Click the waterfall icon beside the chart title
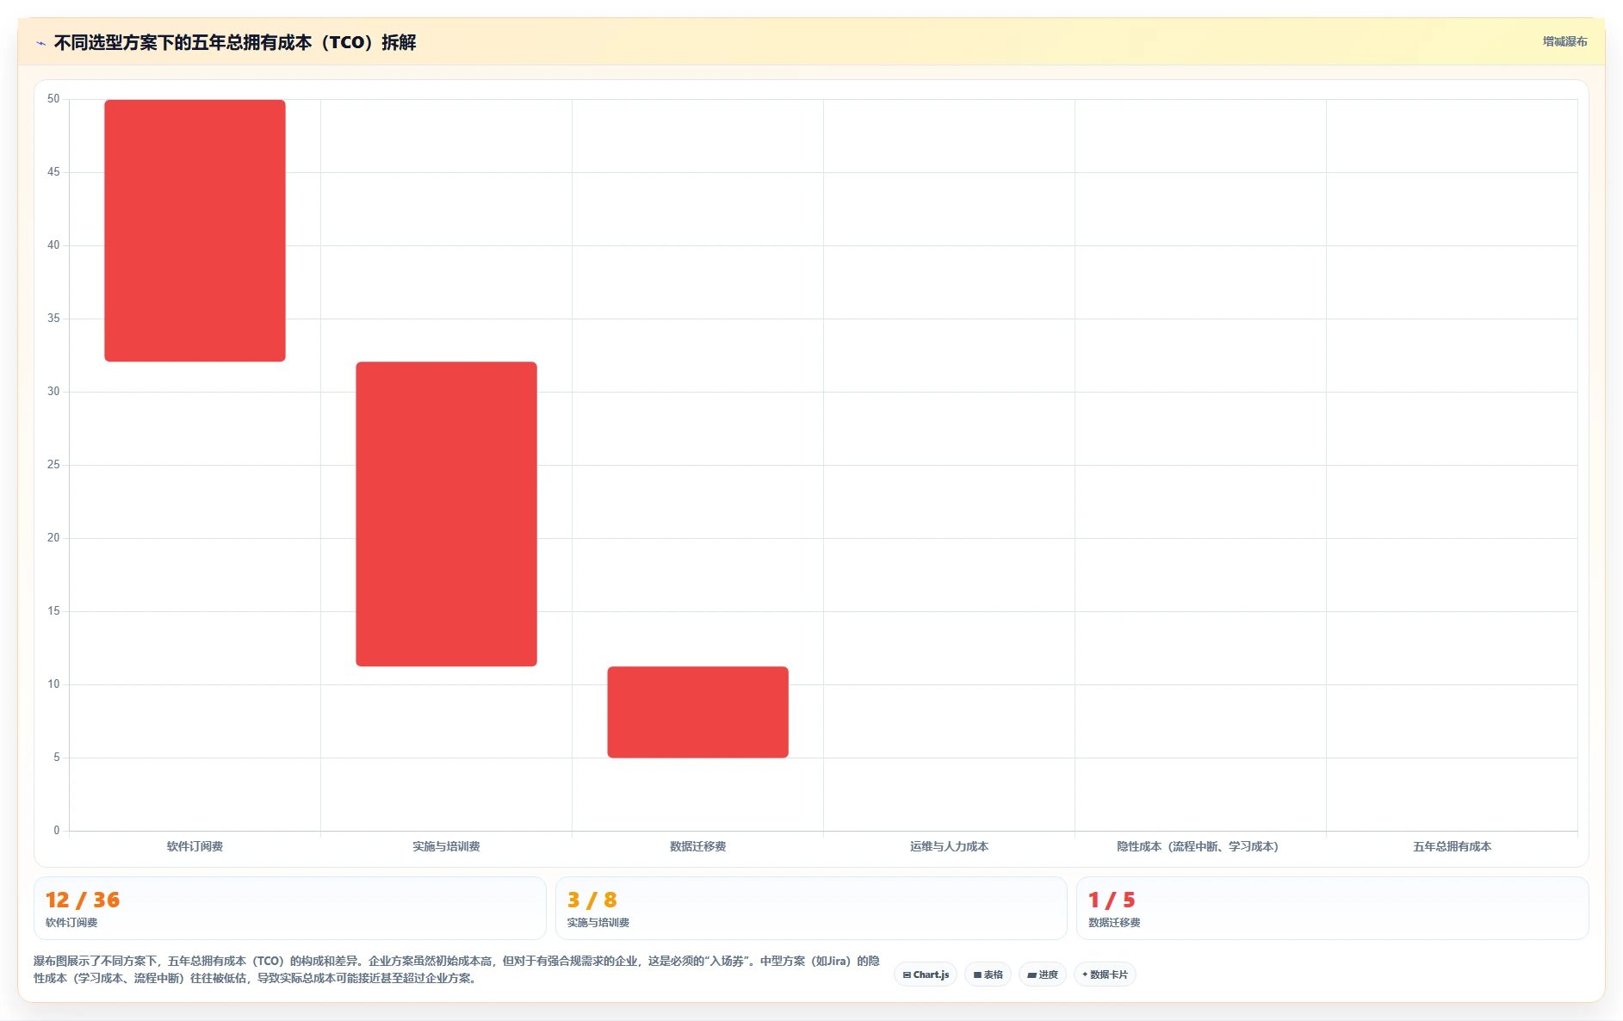The image size is (1623, 1021). [40, 43]
